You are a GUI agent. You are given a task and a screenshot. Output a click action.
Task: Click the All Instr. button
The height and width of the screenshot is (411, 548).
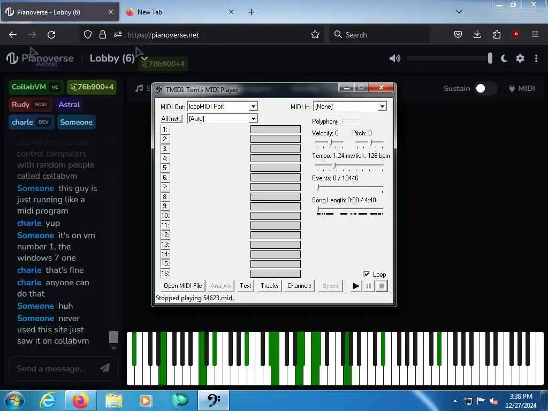[171, 119]
